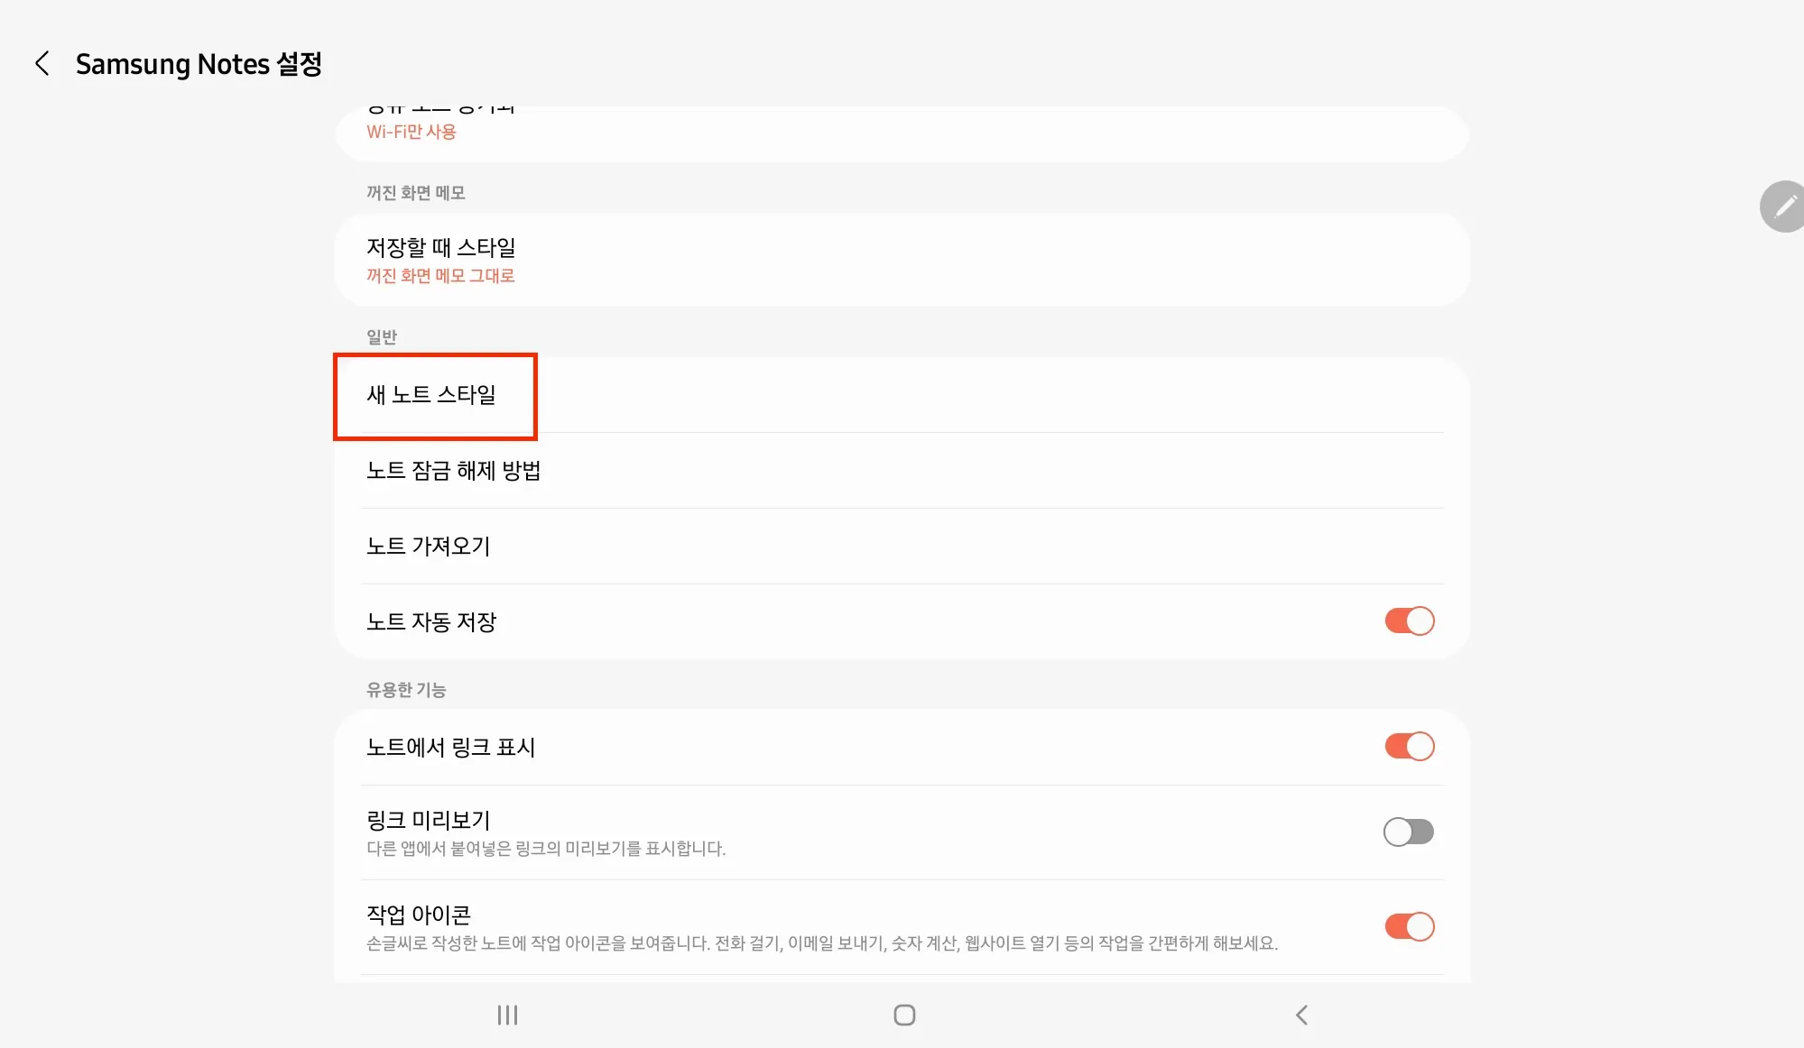Open 저장할 때 스타일 option selector
1804x1048 pixels.
point(439,248)
